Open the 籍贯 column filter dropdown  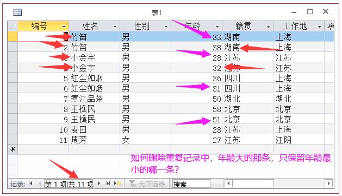(268, 27)
